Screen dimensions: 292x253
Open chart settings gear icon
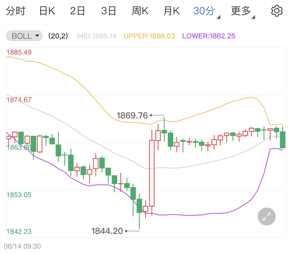pyautogui.click(x=276, y=11)
